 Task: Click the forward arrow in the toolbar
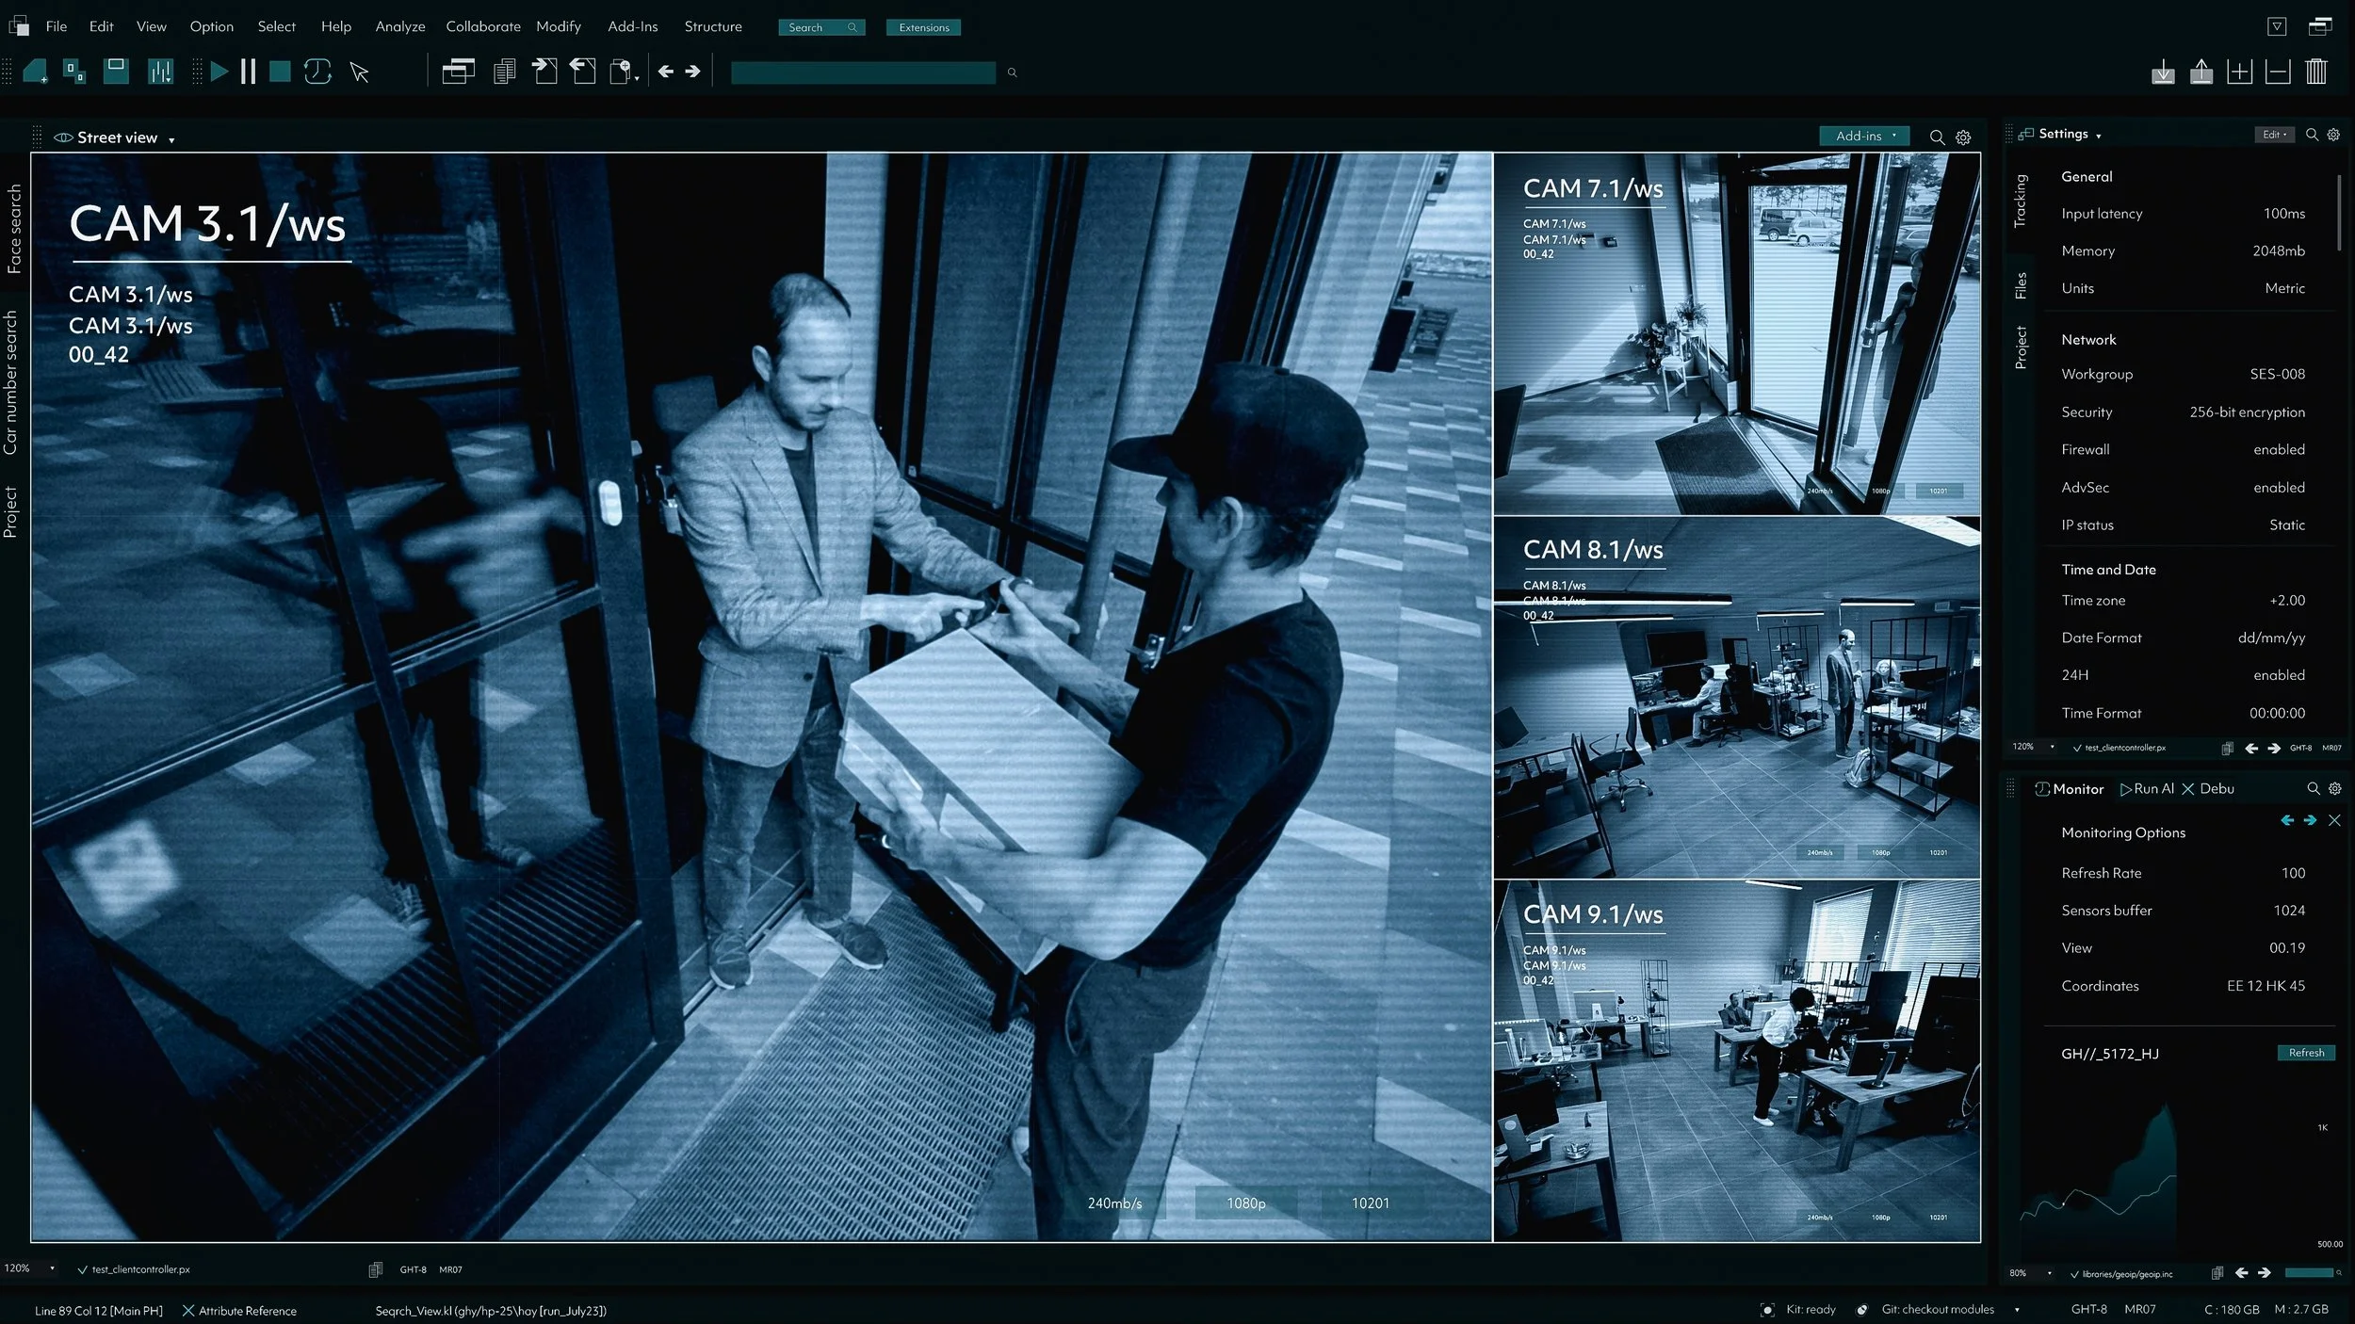(692, 72)
